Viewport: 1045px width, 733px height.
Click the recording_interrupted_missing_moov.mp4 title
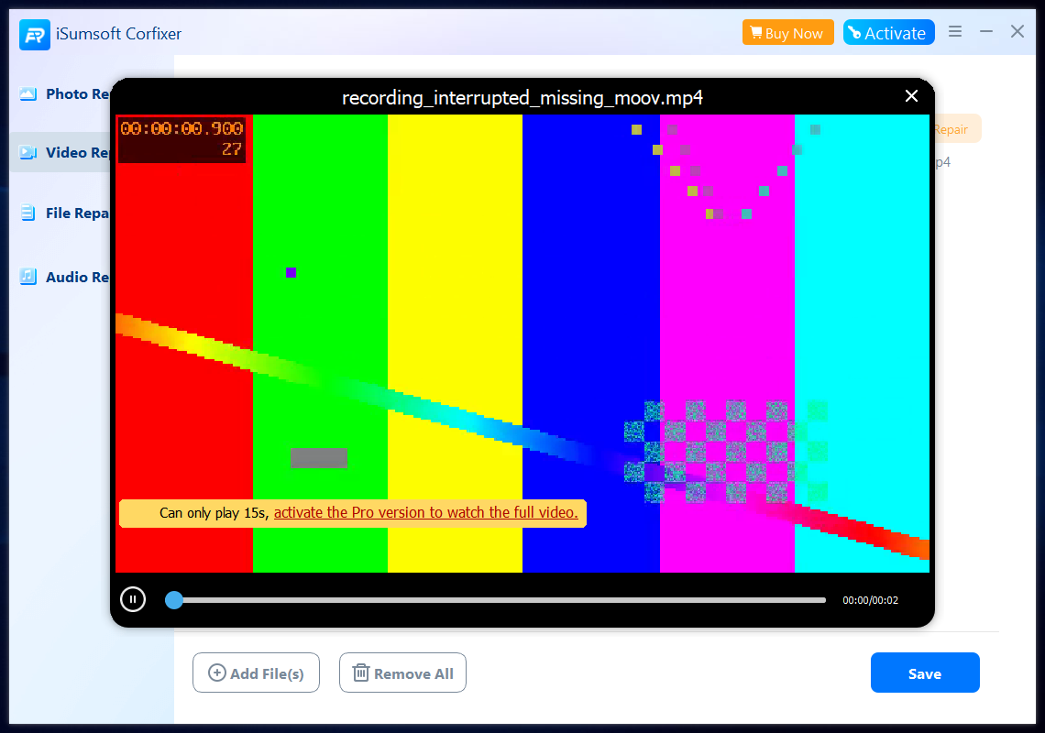522,98
